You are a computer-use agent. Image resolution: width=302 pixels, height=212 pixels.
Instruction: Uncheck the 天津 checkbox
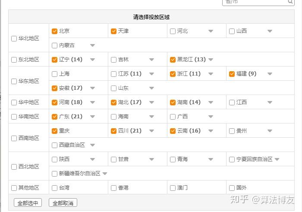(x=114, y=31)
